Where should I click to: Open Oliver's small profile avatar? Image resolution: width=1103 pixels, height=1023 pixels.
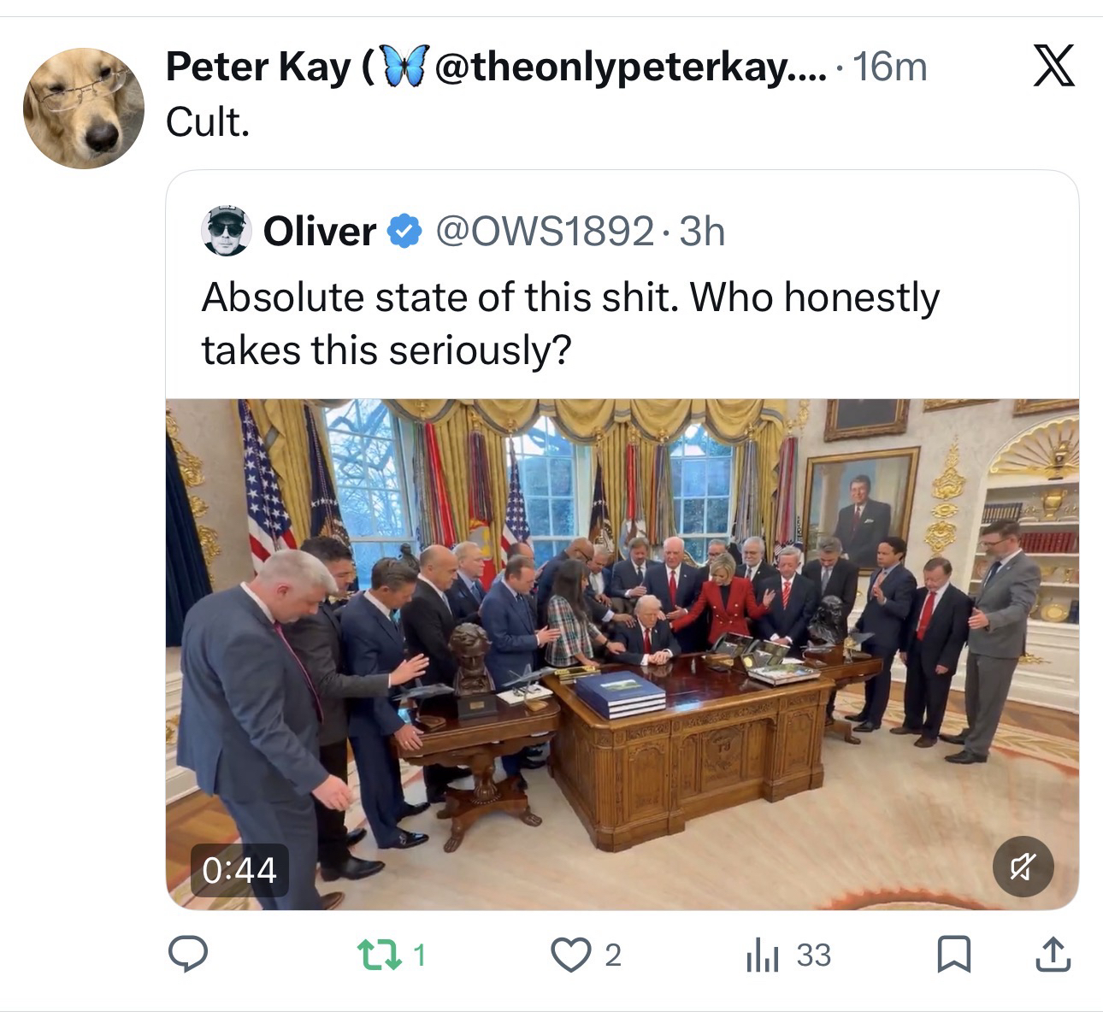[227, 231]
